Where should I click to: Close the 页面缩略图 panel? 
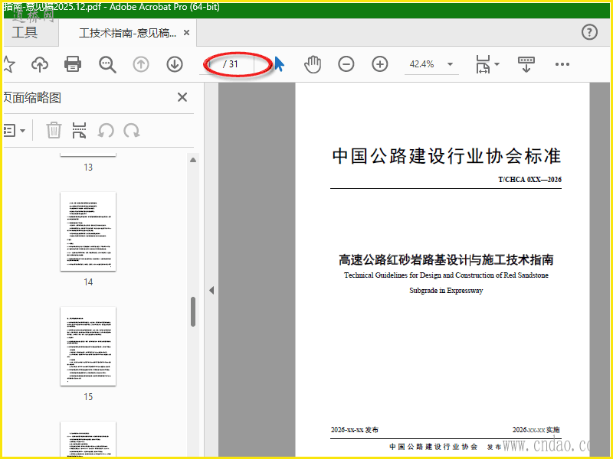point(182,97)
